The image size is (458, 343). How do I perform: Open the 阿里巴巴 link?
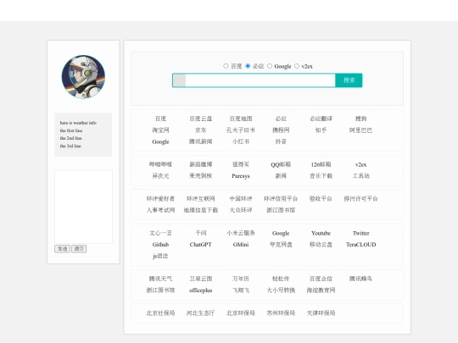click(x=360, y=130)
